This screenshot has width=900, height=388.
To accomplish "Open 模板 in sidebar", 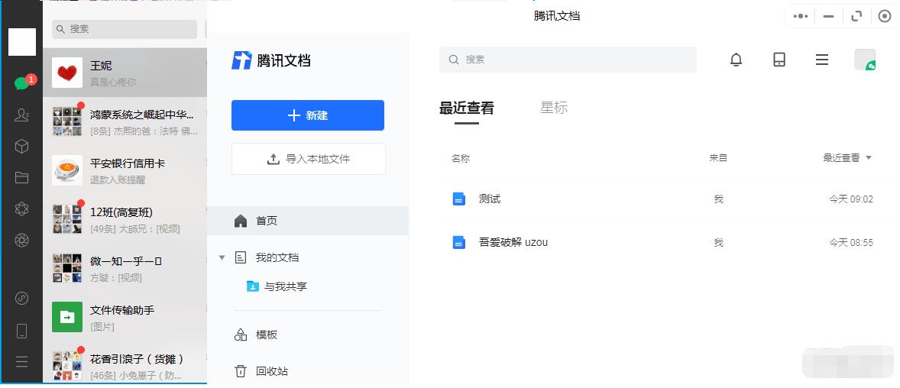I will pos(256,335).
